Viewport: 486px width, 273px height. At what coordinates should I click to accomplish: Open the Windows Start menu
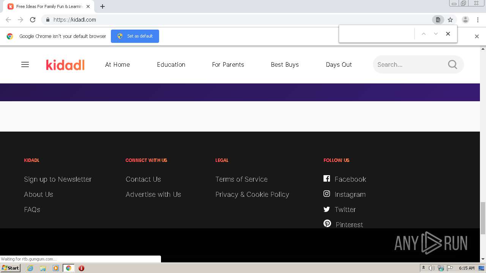point(10,268)
